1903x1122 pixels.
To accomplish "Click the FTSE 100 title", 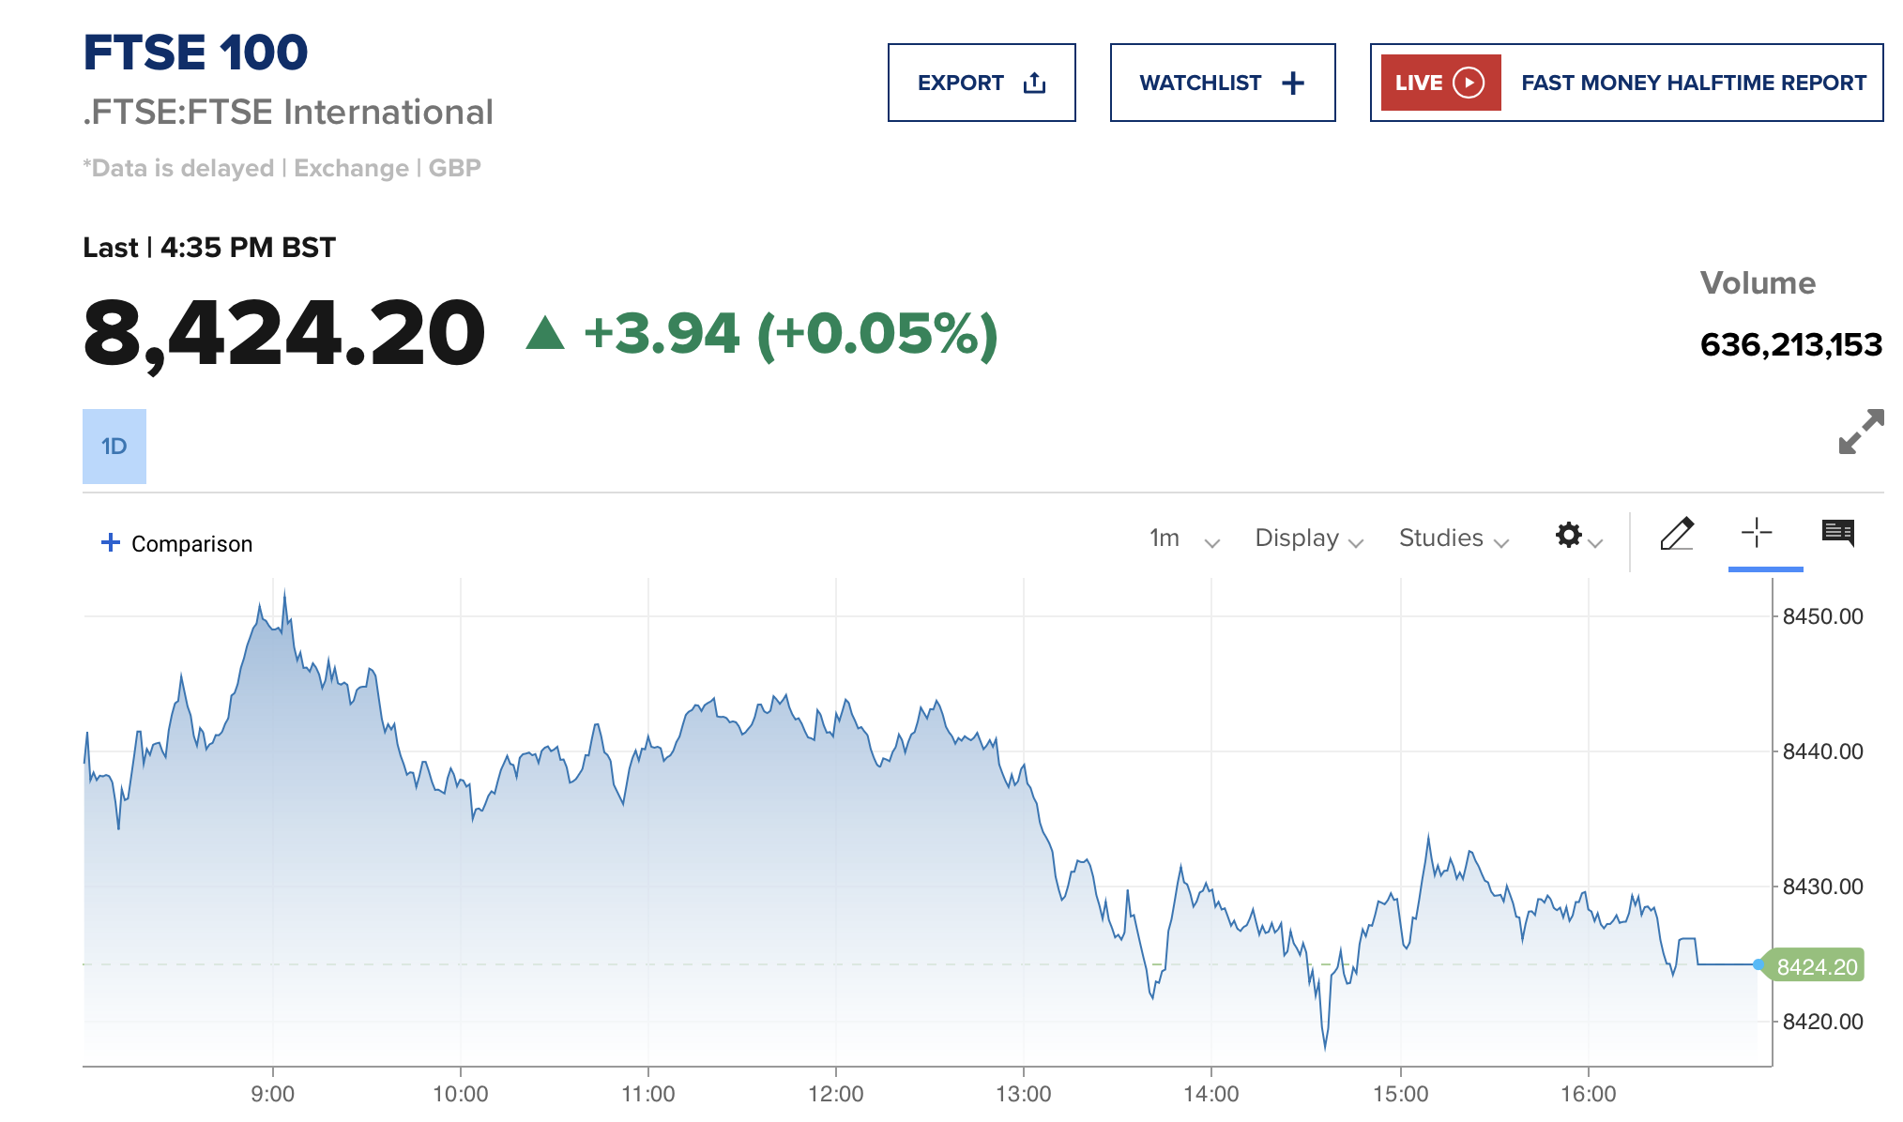I will pyautogui.click(x=195, y=53).
